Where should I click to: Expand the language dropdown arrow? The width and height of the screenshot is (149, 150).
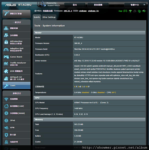coord(144,5)
